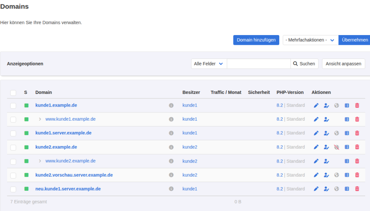Click into the search text field

259,64
